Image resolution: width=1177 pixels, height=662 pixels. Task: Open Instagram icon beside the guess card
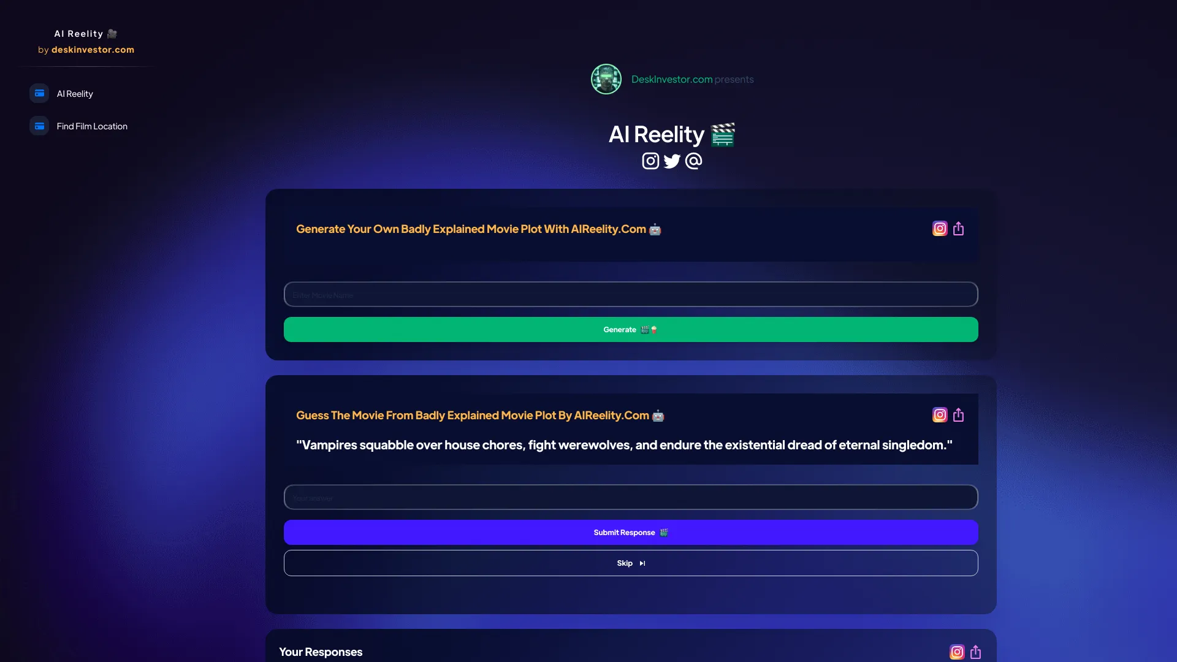tap(940, 414)
